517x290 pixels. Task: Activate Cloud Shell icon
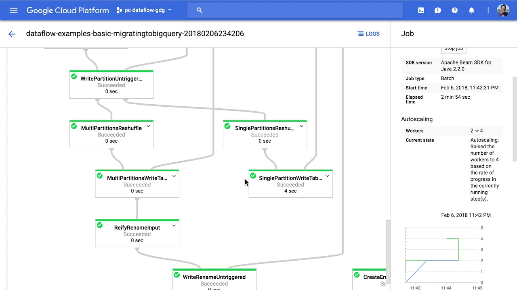(x=421, y=10)
